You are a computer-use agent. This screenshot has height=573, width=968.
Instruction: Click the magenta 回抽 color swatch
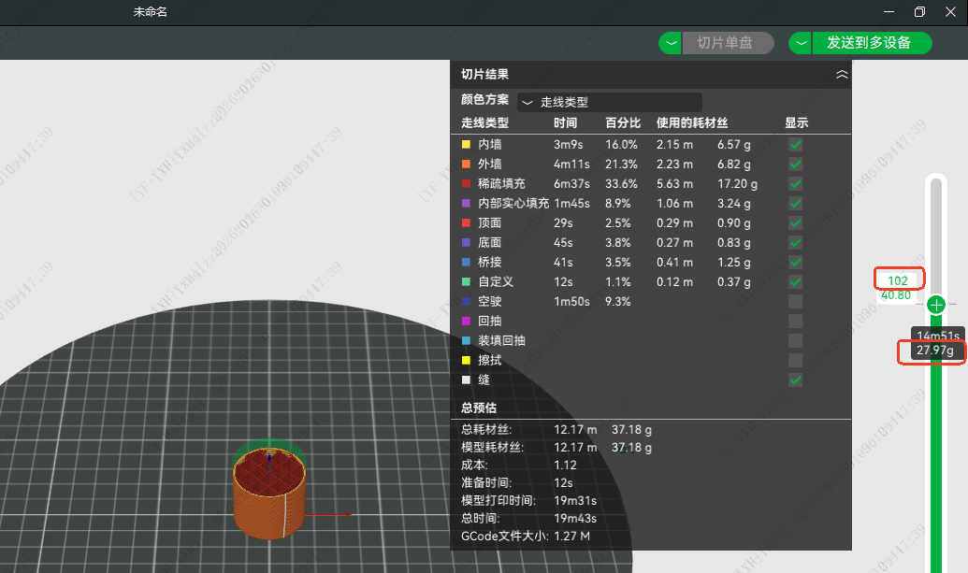tap(466, 321)
